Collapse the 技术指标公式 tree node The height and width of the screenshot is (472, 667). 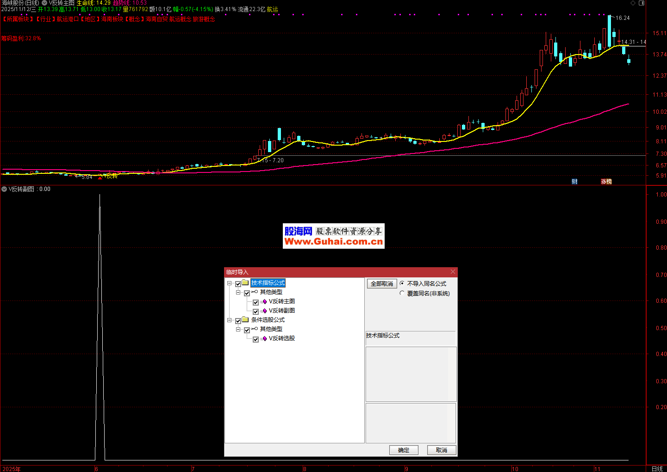coord(230,283)
